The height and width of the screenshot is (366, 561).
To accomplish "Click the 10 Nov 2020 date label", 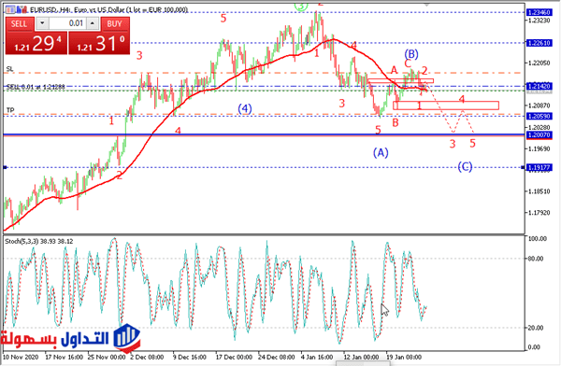I will [x=21, y=357].
